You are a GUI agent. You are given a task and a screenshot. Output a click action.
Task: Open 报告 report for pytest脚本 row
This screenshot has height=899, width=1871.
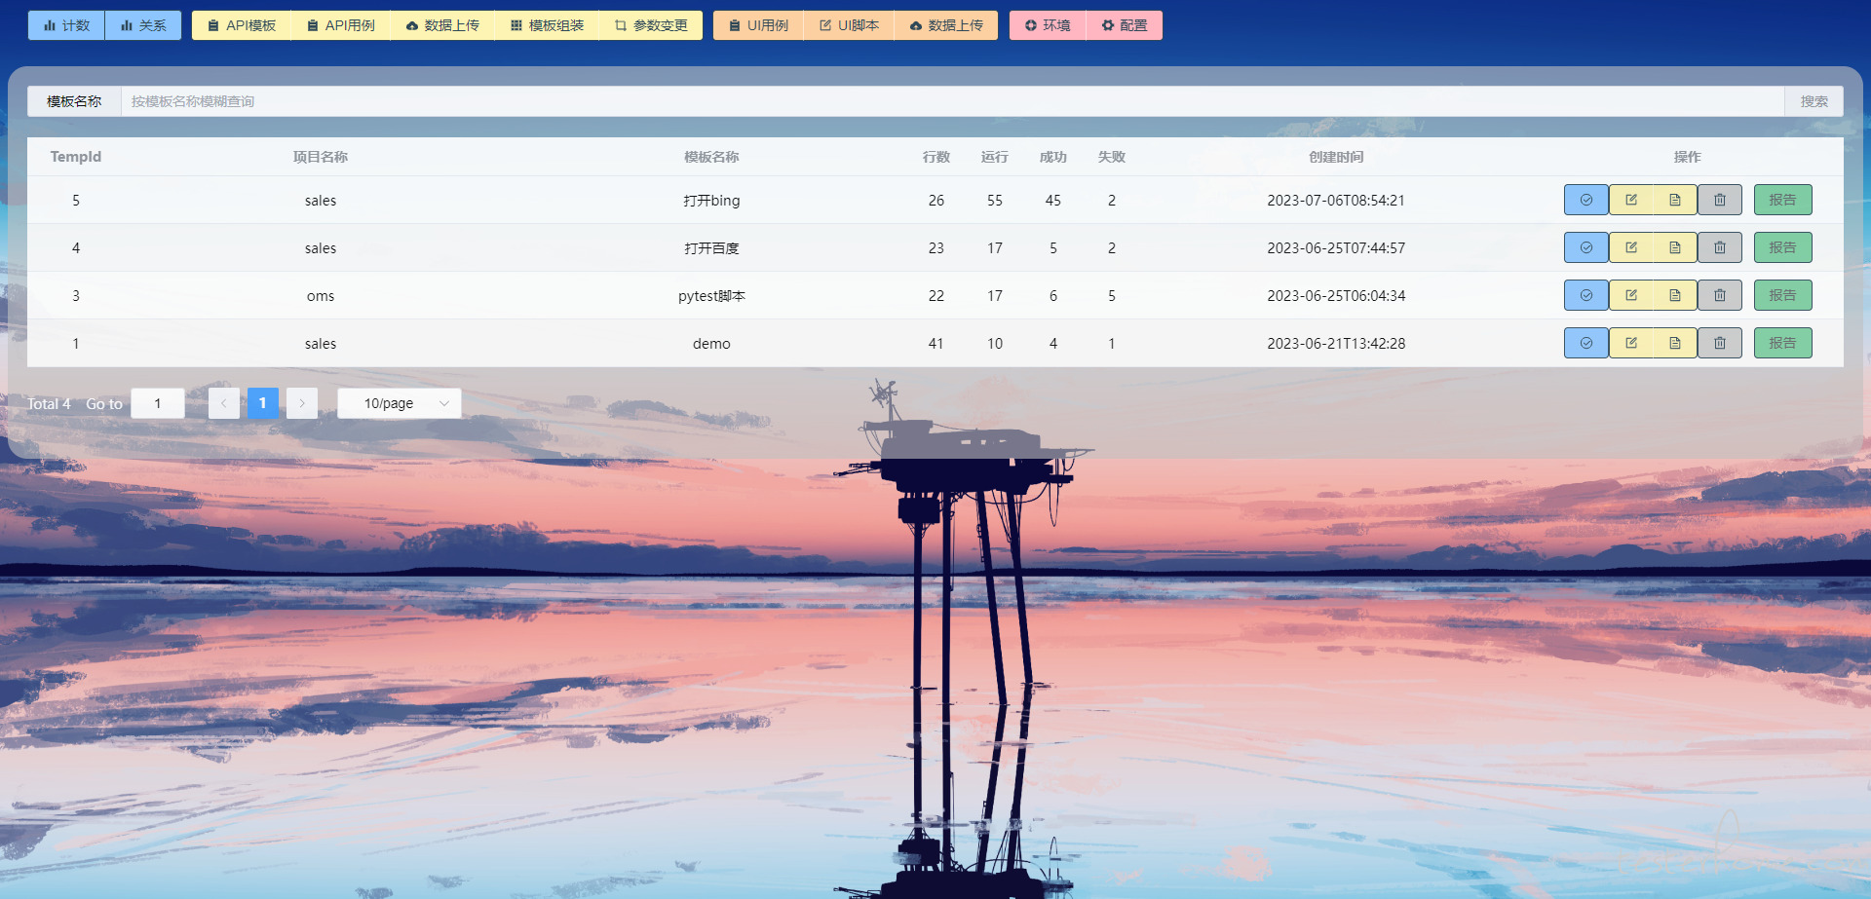coord(1782,295)
